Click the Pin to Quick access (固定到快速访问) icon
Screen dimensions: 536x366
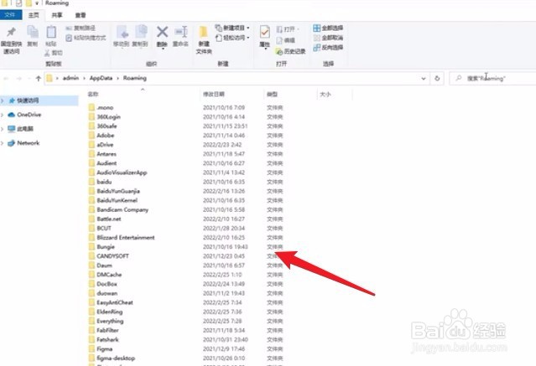pyautogui.click(x=11, y=32)
